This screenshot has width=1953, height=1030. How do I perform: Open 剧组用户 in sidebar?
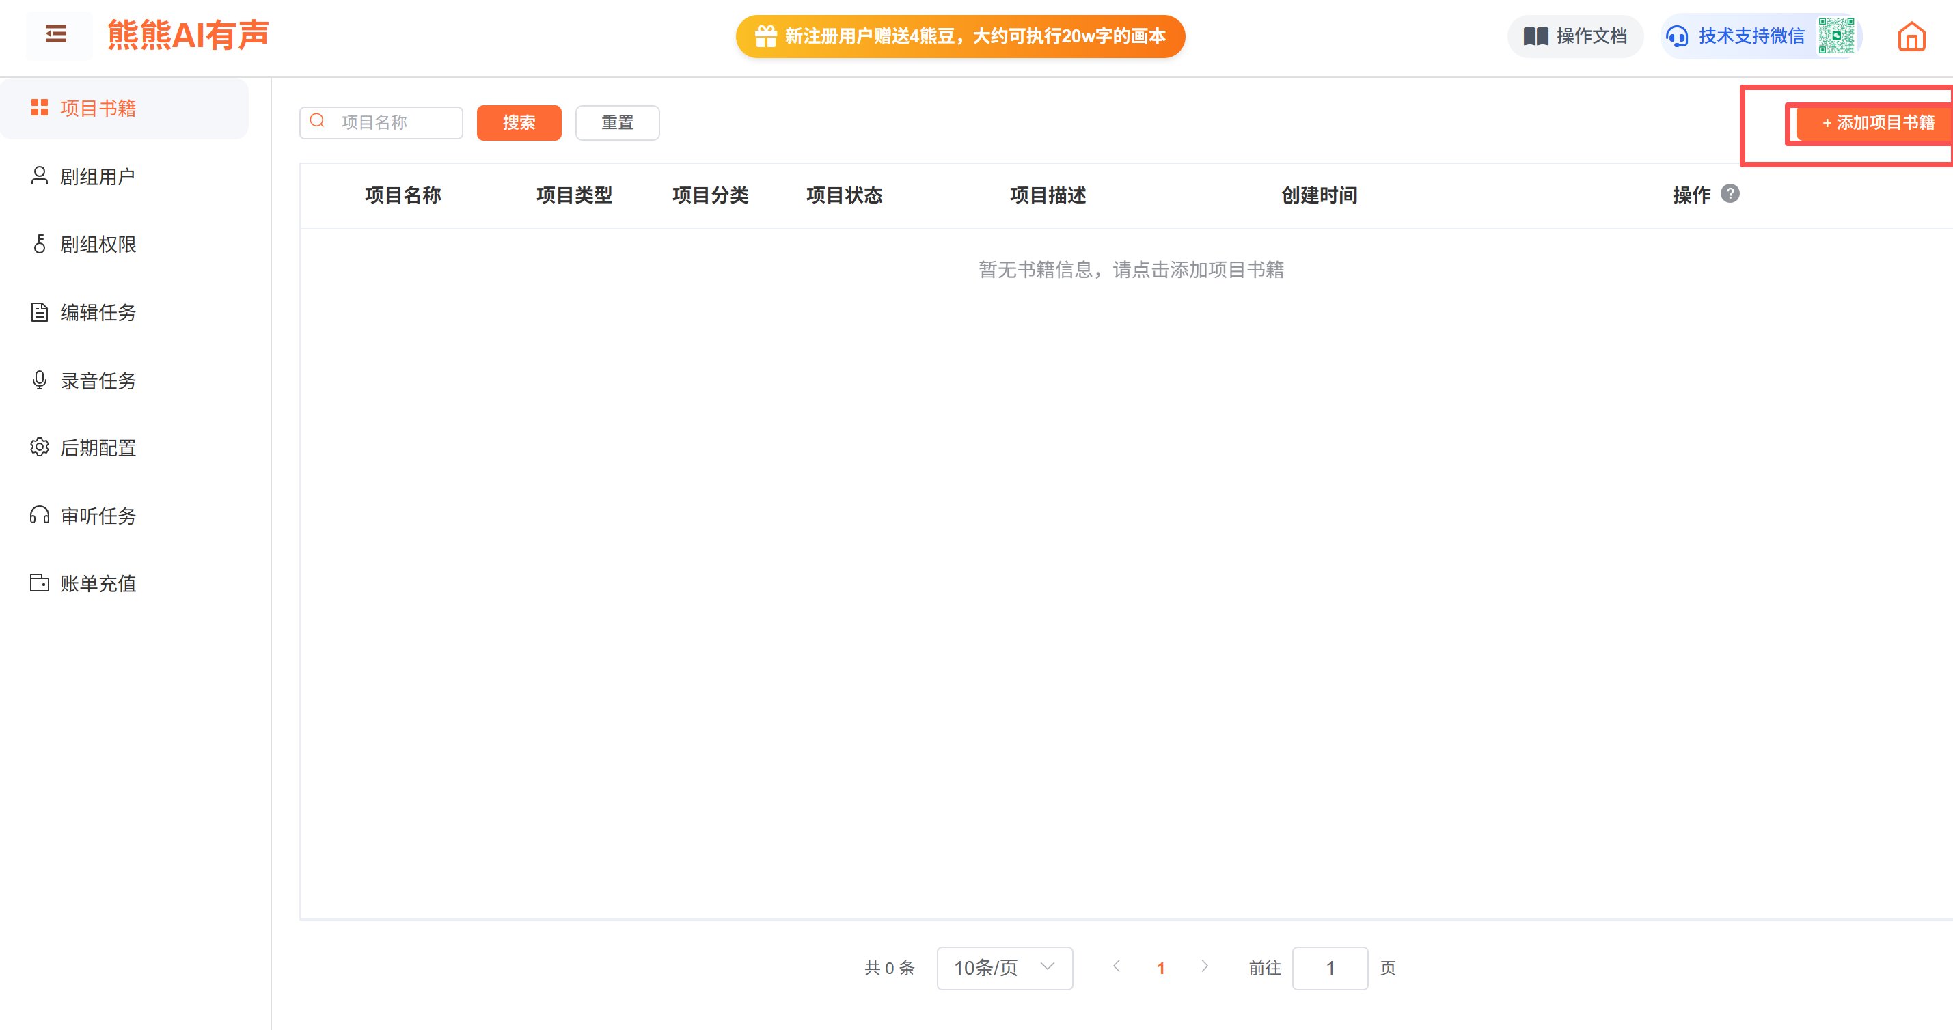pyautogui.click(x=98, y=177)
